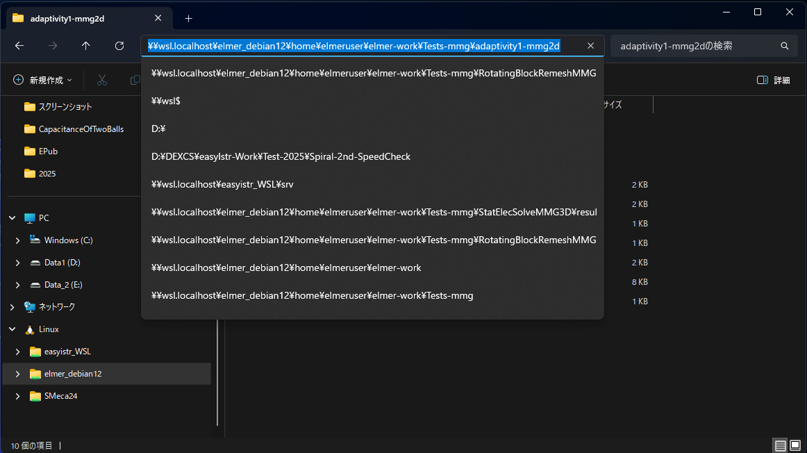Viewport: 807px width, 453px height.
Task: Click the search magnifier icon
Action: point(784,46)
